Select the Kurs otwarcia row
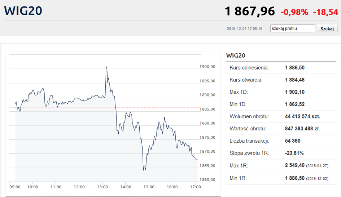 (281, 80)
